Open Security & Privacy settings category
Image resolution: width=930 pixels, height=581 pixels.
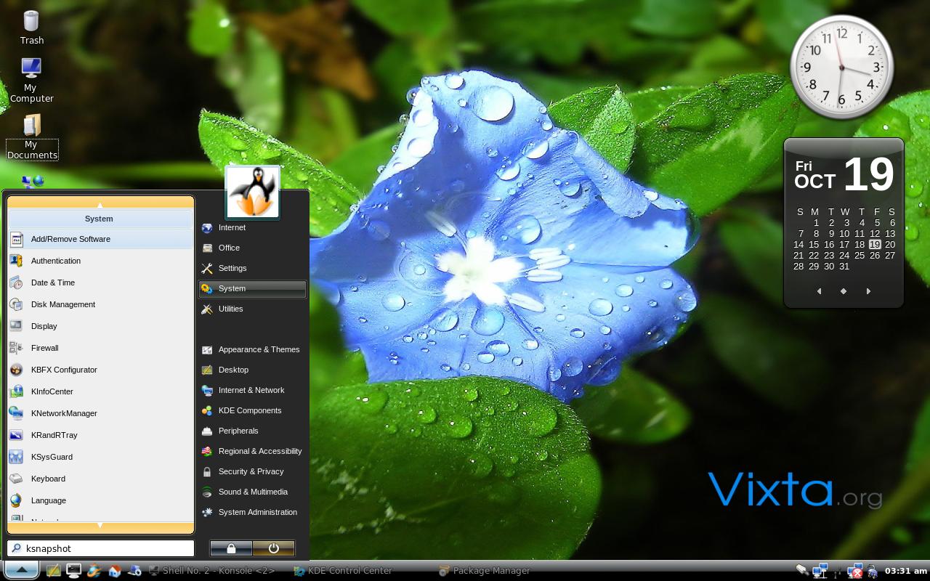click(252, 471)
